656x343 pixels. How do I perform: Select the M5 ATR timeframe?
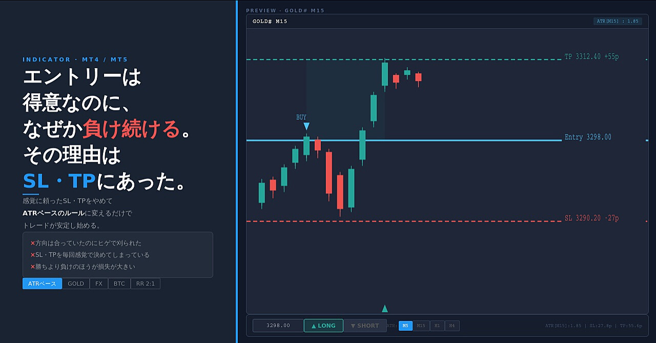pyautogui.click(x=405, y=326)
